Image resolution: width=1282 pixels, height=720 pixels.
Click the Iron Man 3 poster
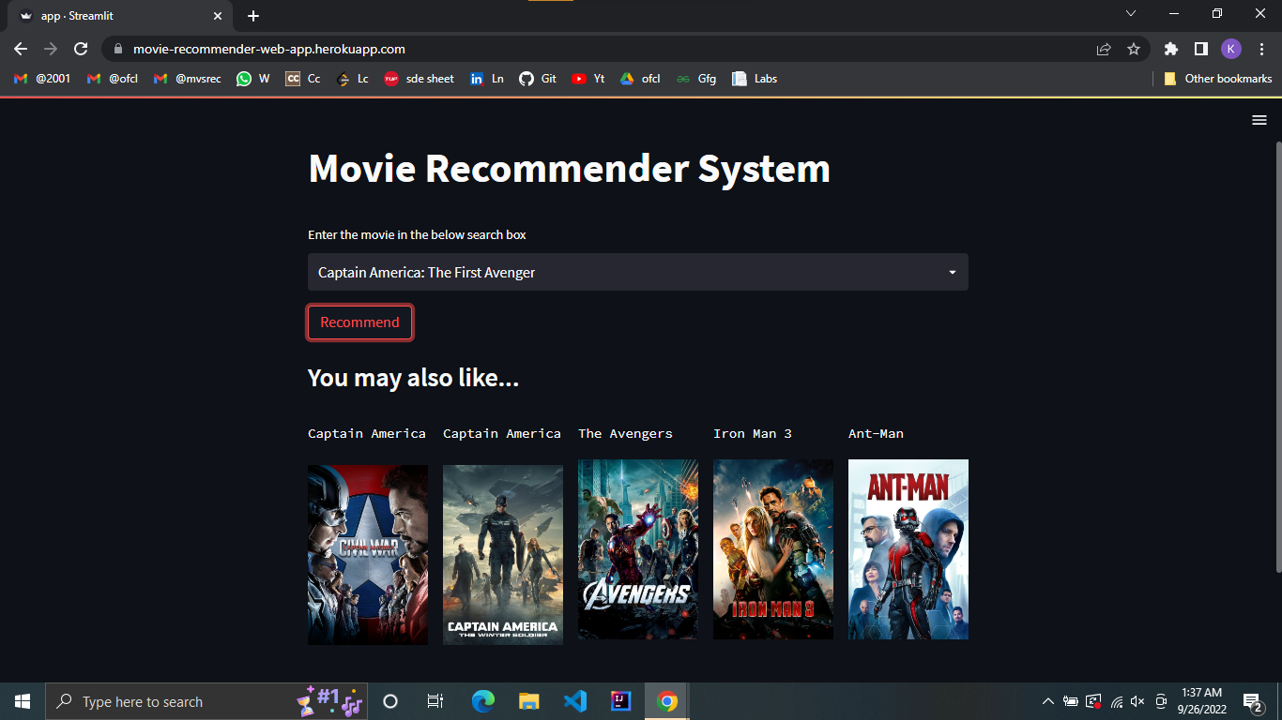pyautogui.click(x=772, y=549)
